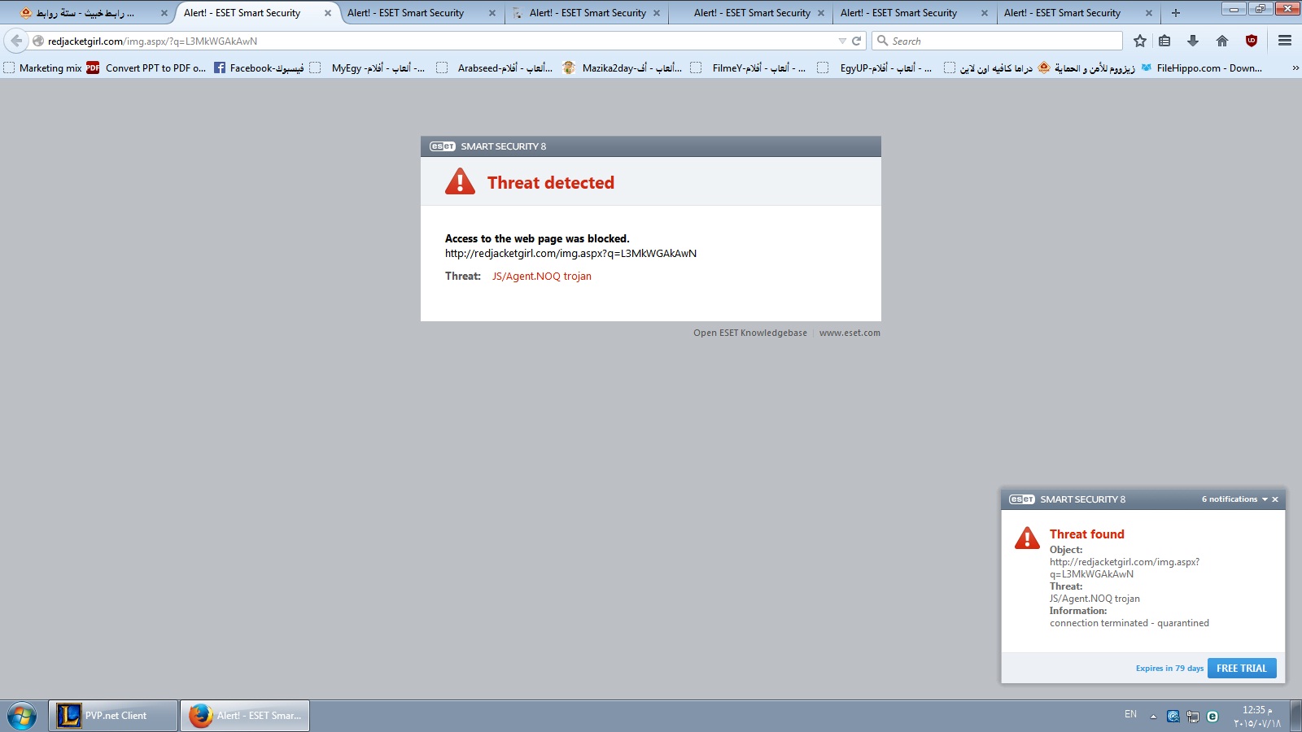Open the Firefox hamburger menu
This screenshot has height=732, width=1302.
click(x=1285, y=41)
